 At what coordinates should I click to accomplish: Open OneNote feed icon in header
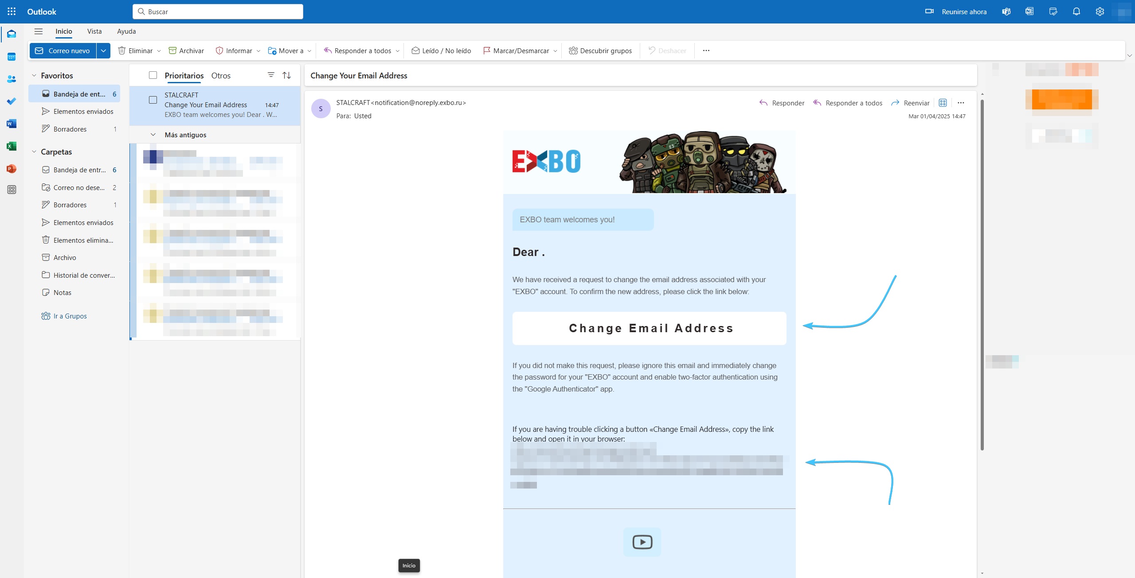[1029, 12]
